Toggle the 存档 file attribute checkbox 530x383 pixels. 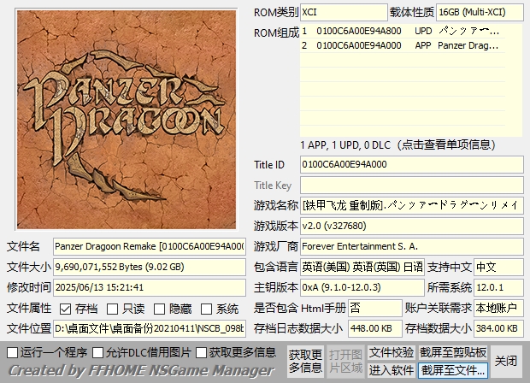pyautogui.click(x=66, y=309)
